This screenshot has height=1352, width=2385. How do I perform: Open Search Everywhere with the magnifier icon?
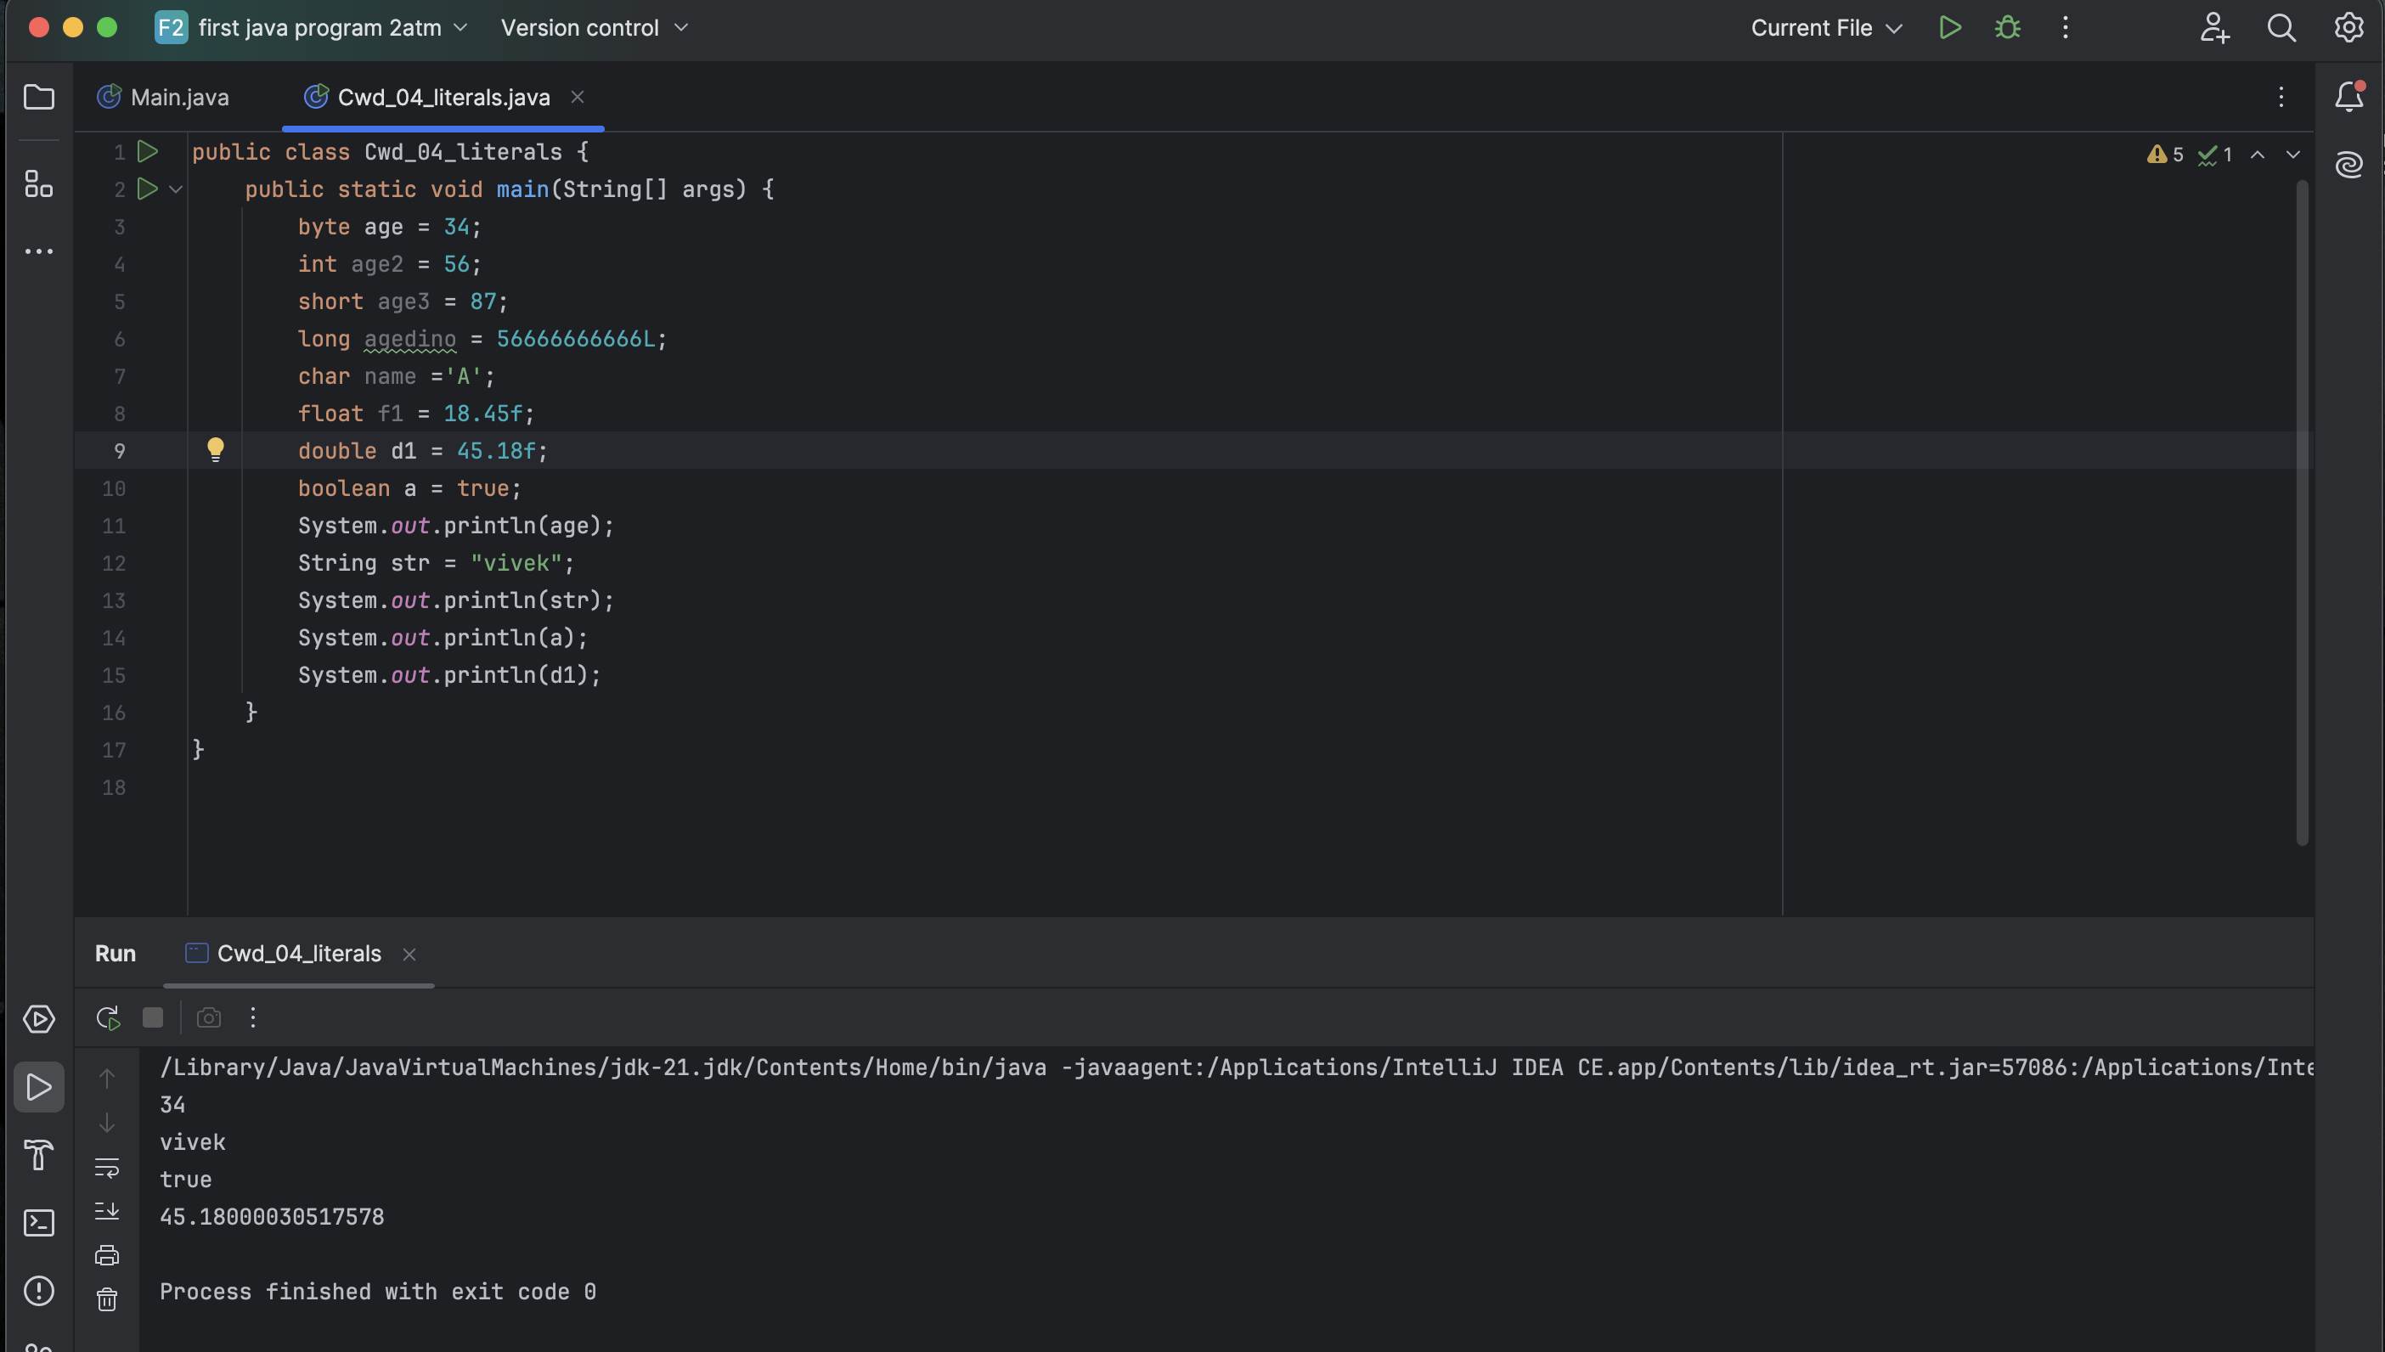tap(2281, 28)
